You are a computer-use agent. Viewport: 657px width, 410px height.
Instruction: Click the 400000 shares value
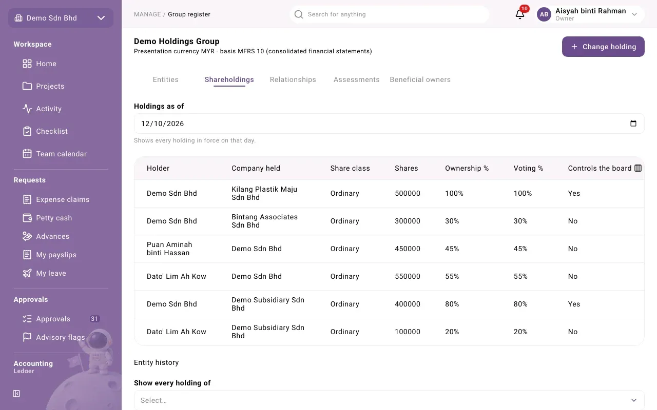pyautogui.click(x=408, y=304)
